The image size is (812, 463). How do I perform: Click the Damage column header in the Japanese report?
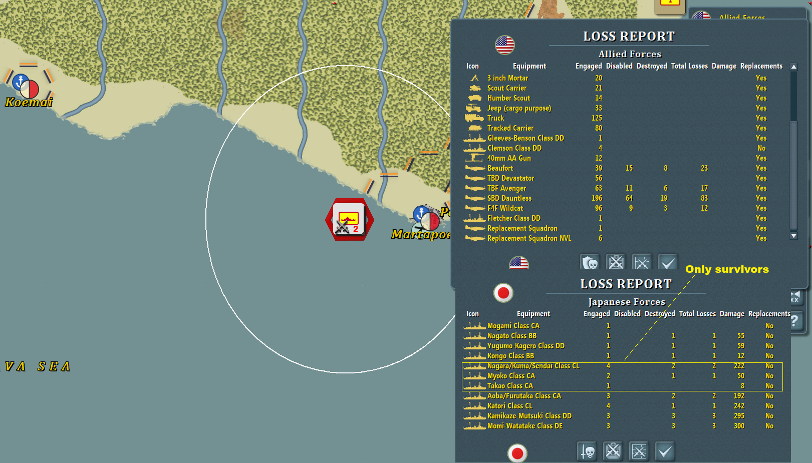(732, 314)
